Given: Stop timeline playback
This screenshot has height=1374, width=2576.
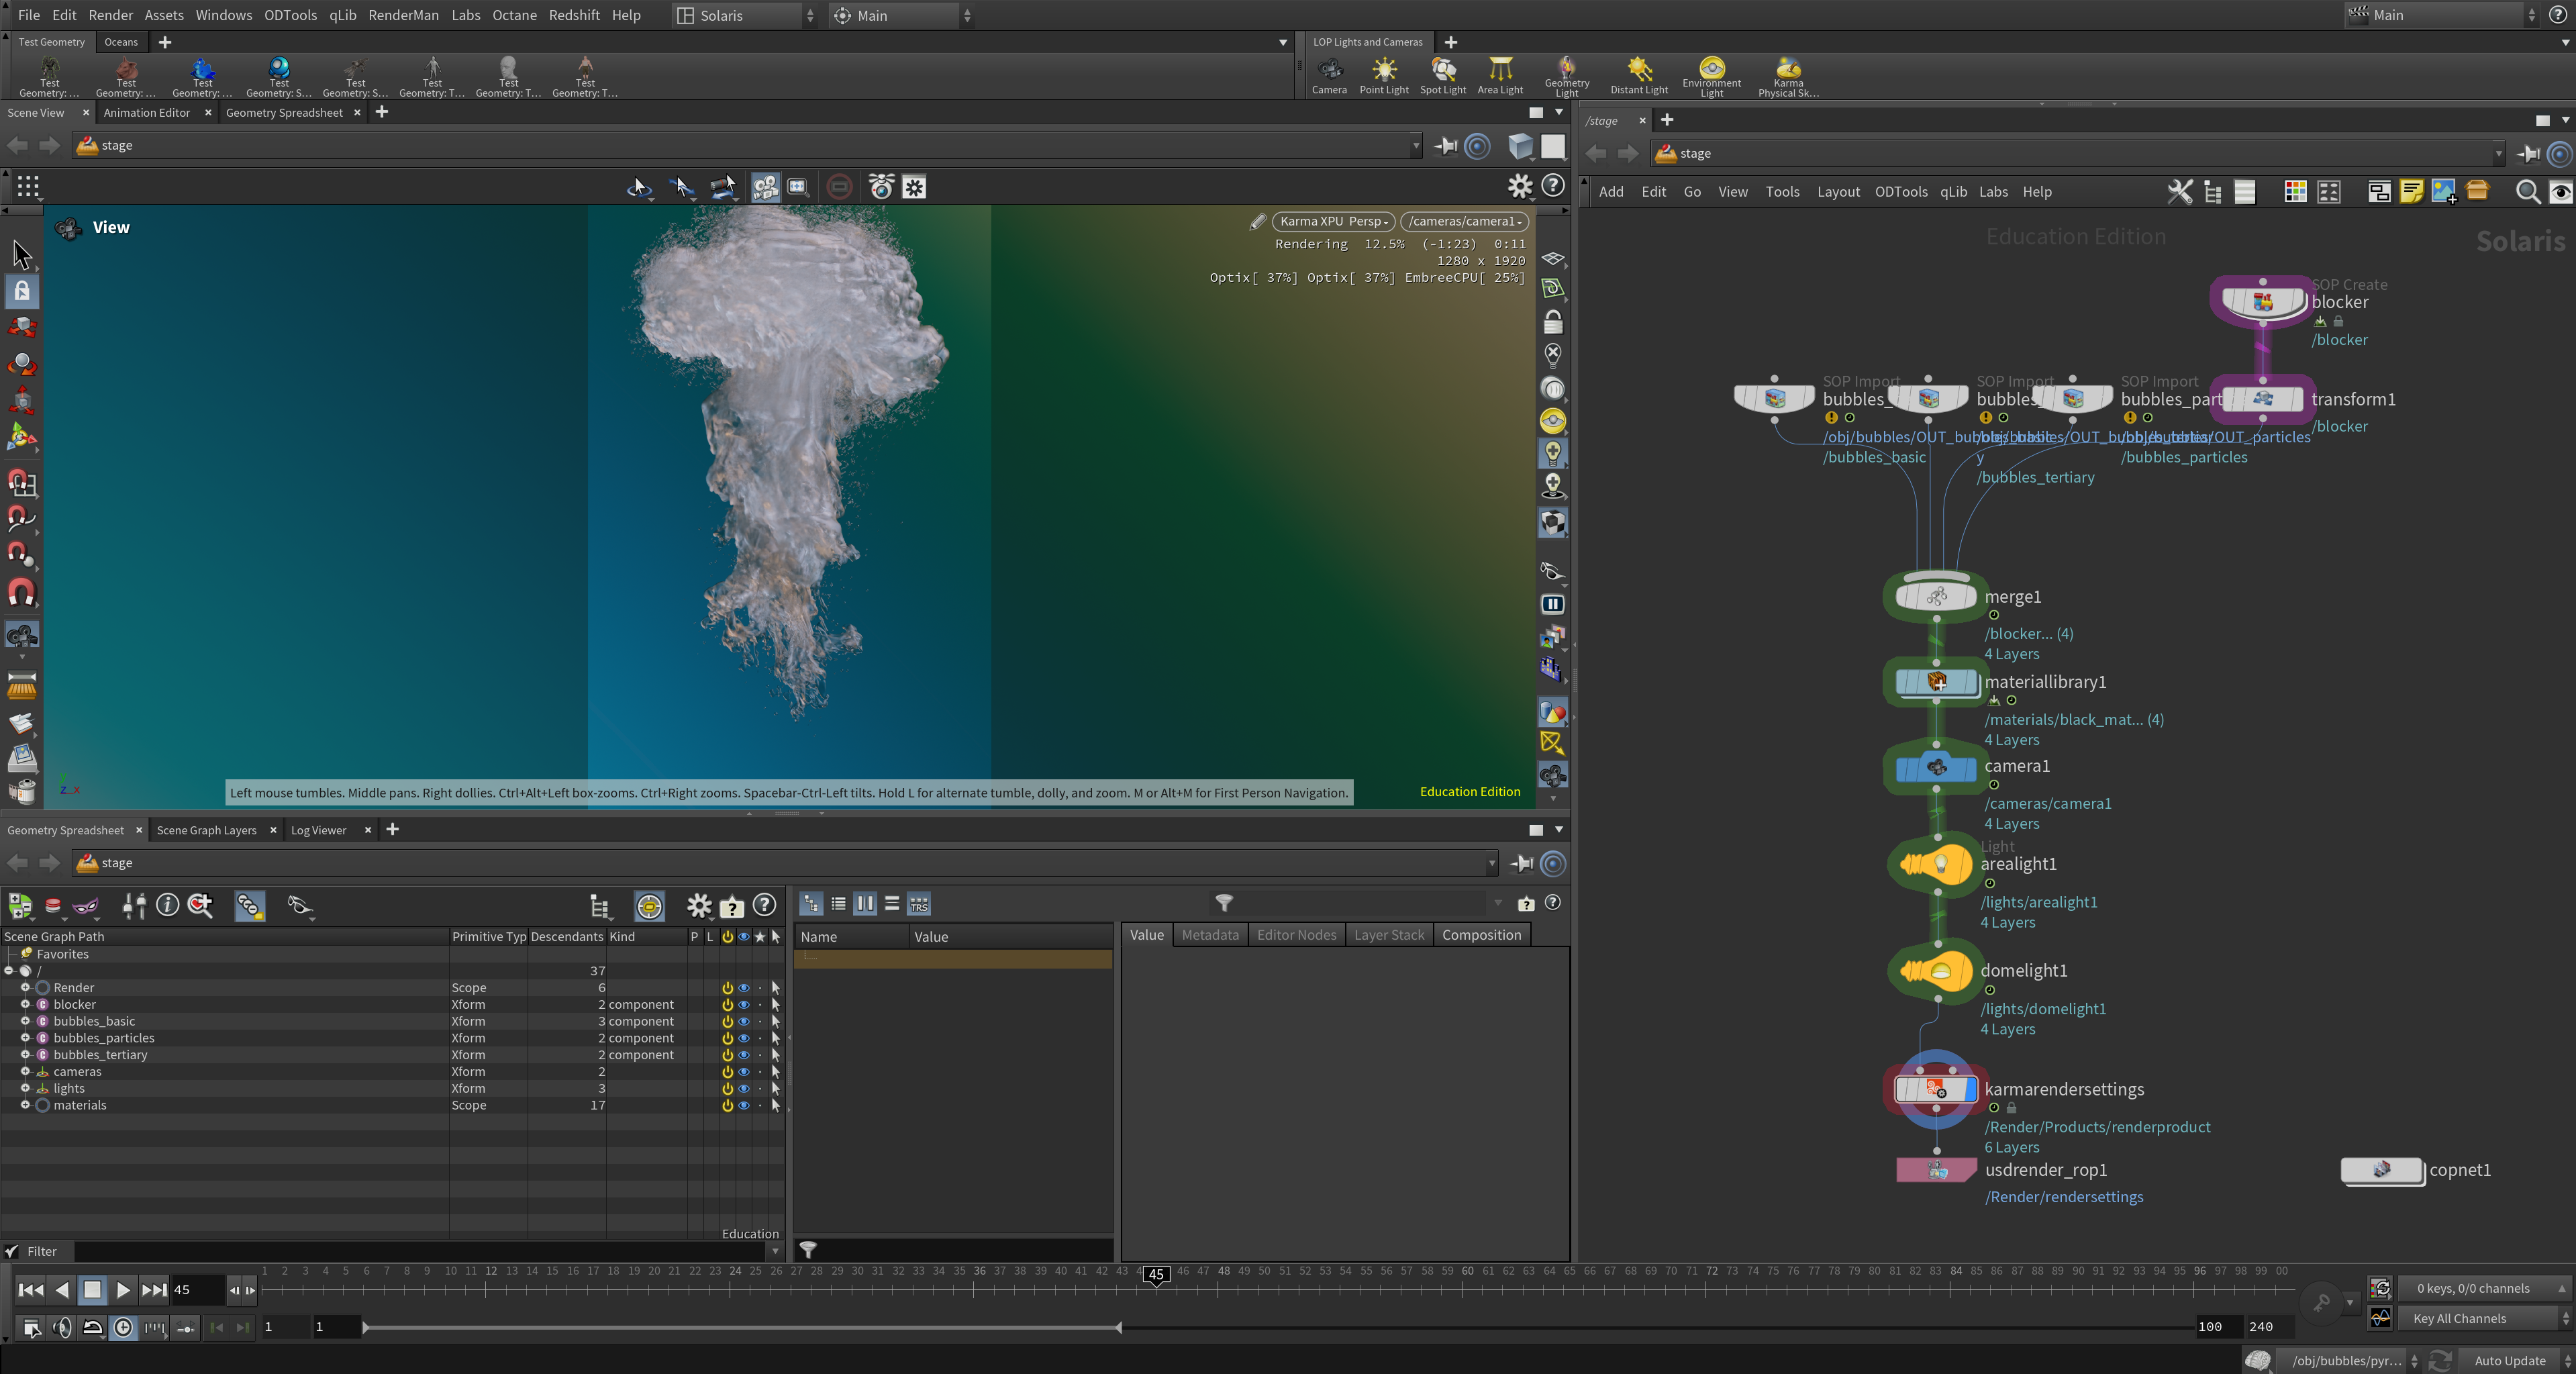Looking at the screenshot, I should tap(92, 1291).
